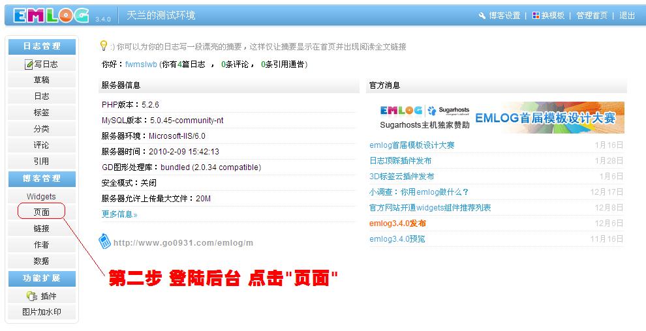
Task: Go to 管理首页
Action: pos(592,16)
